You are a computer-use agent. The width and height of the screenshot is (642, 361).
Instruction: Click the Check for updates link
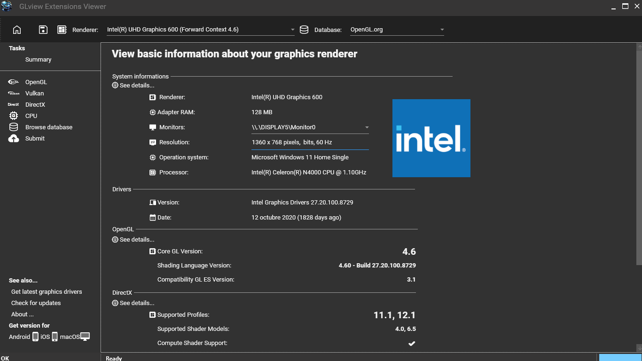tap(36, 303)
